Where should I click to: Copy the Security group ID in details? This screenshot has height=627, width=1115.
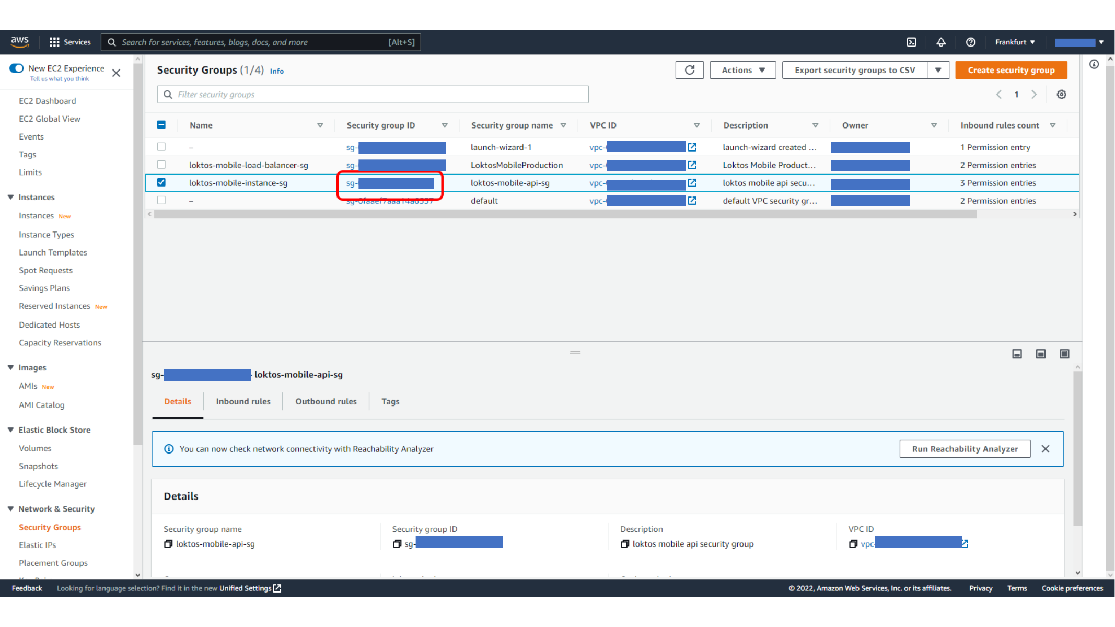click(397, 544)
